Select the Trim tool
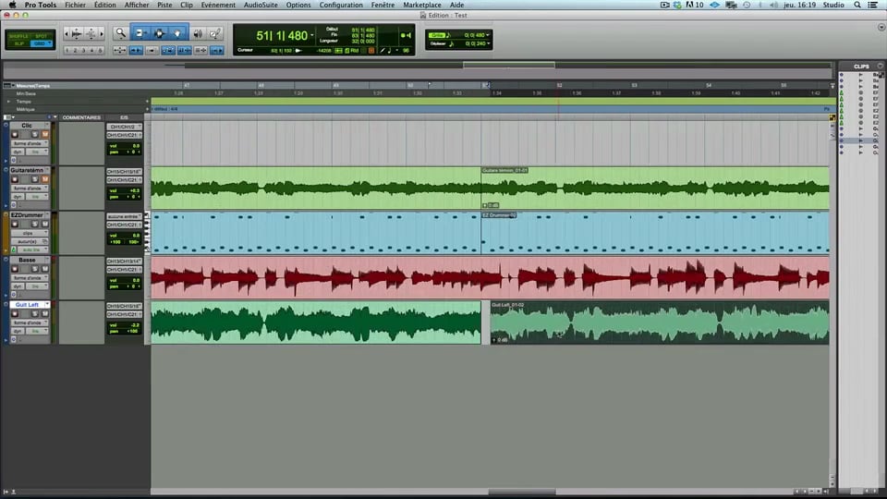The height and width of the screenshot is (499, 887). (140, 33)
